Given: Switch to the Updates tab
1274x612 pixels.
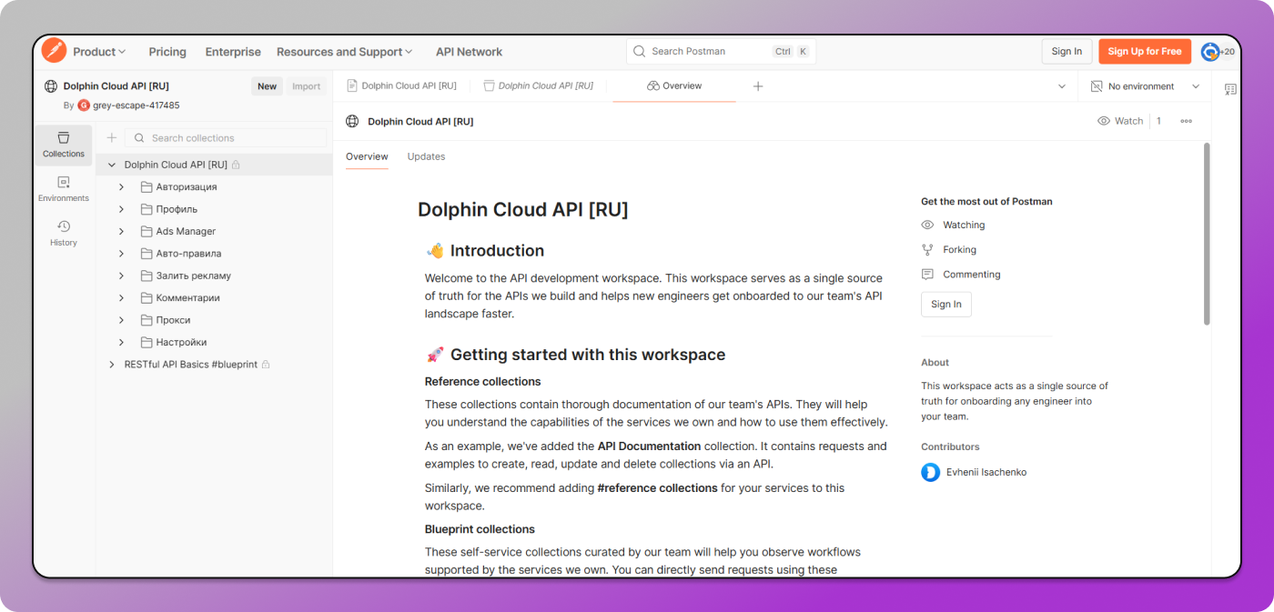Looking at the screenshot, I should (x=426, y=156).
